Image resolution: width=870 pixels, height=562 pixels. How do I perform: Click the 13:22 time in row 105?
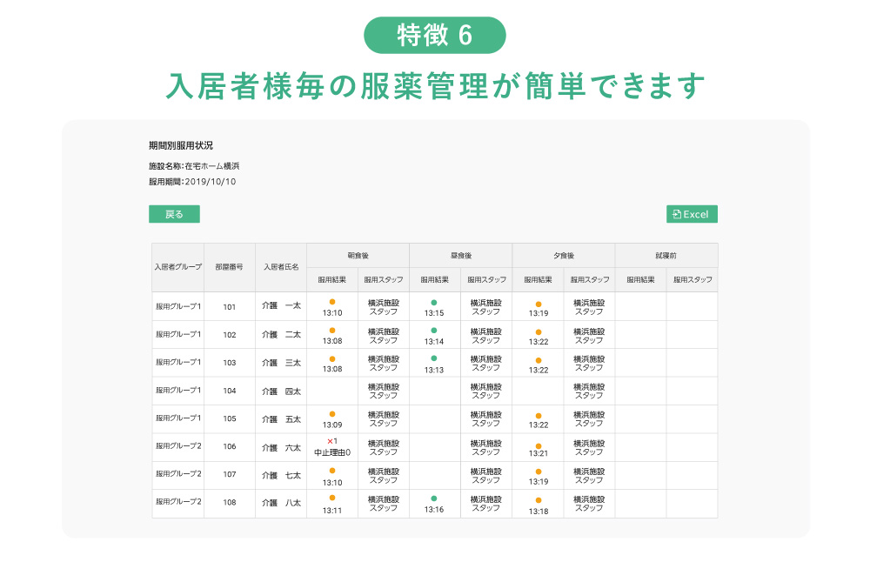tap(539, 425)
